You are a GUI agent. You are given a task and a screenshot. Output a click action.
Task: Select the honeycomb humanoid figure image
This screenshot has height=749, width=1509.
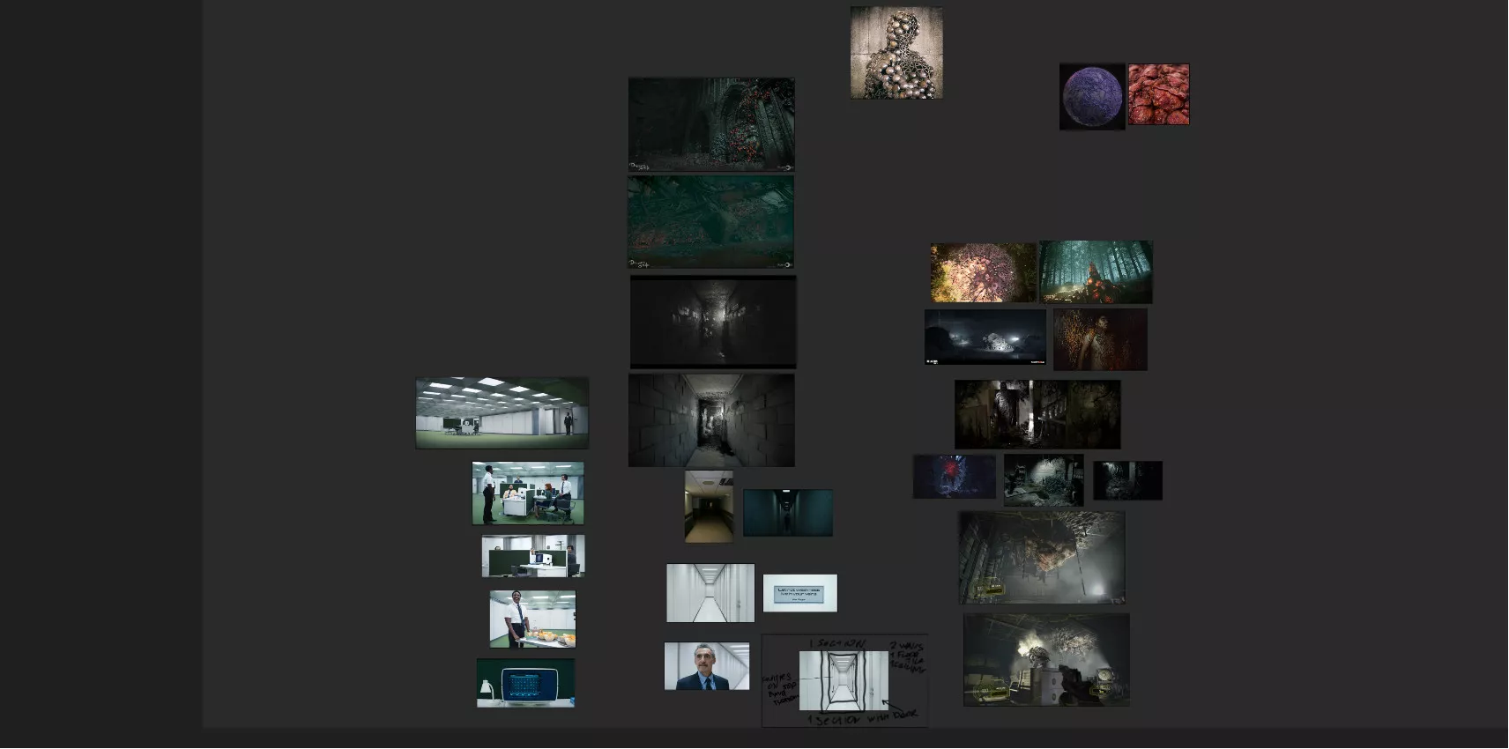896,53
